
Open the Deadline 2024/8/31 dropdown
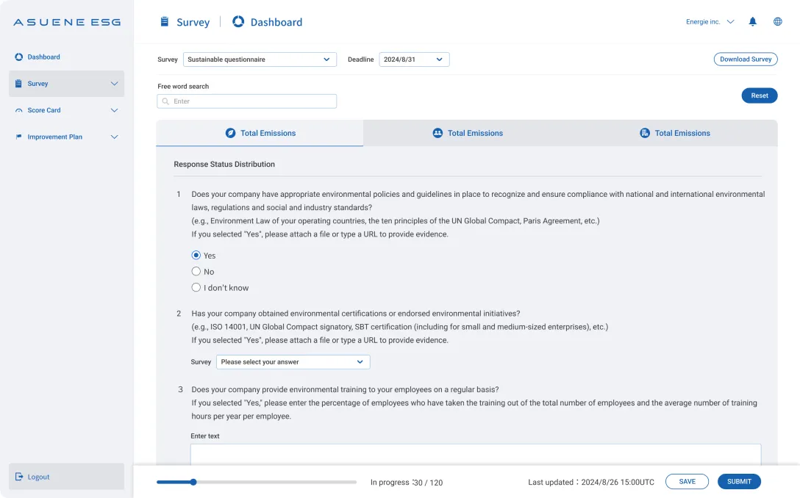414,59
